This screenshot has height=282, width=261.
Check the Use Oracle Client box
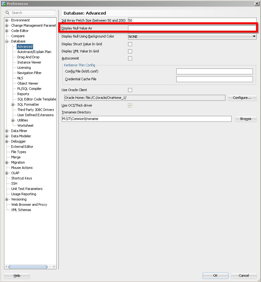(x=130, y=90)
